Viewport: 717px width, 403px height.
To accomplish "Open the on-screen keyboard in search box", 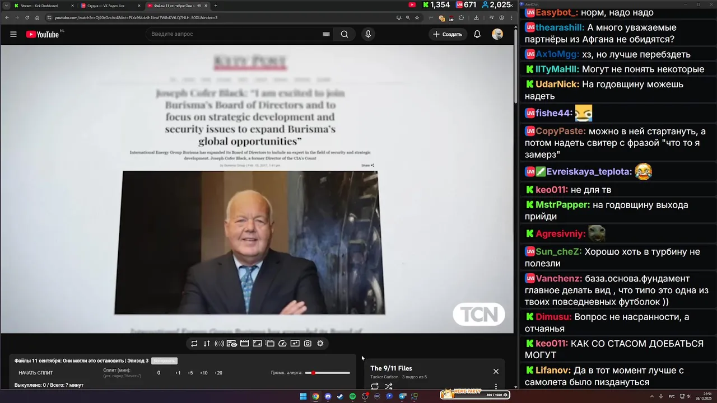I will pos(326,34).
